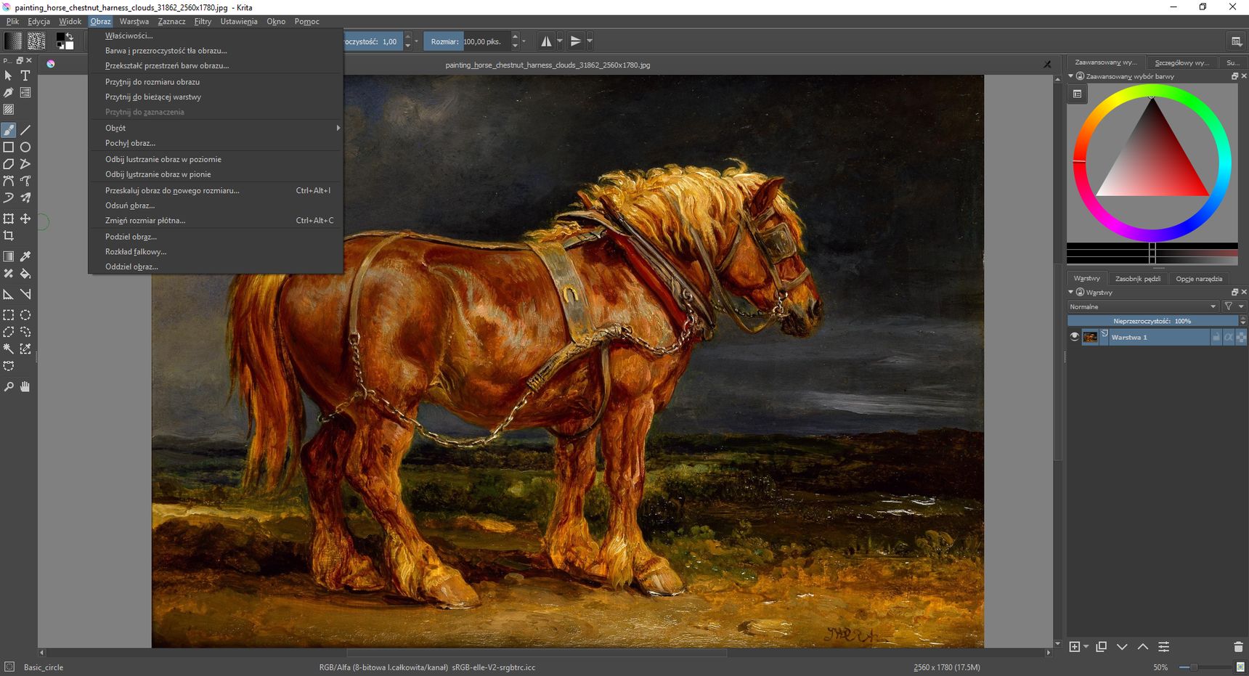Select the Line tool
The width and height of the screenshot is (1249, 676).
[25, 130]
